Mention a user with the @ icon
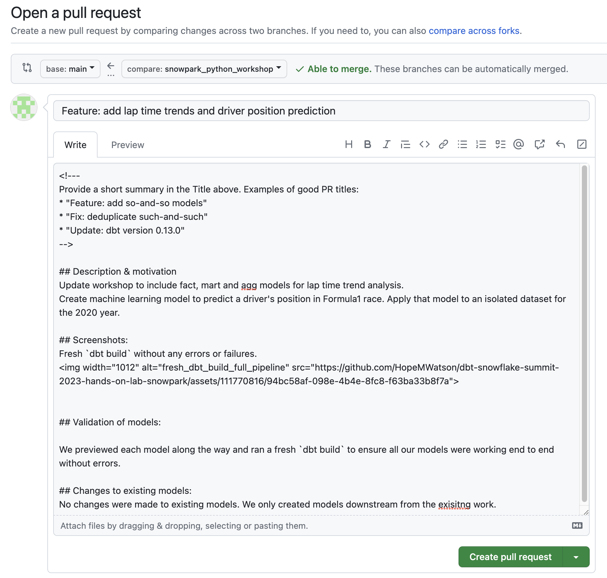The image size is (607, 578). click(519, 144)
